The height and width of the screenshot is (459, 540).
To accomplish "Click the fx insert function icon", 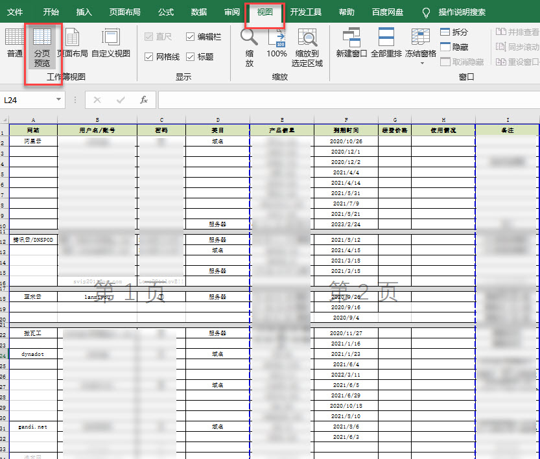I will click(145, 100).
